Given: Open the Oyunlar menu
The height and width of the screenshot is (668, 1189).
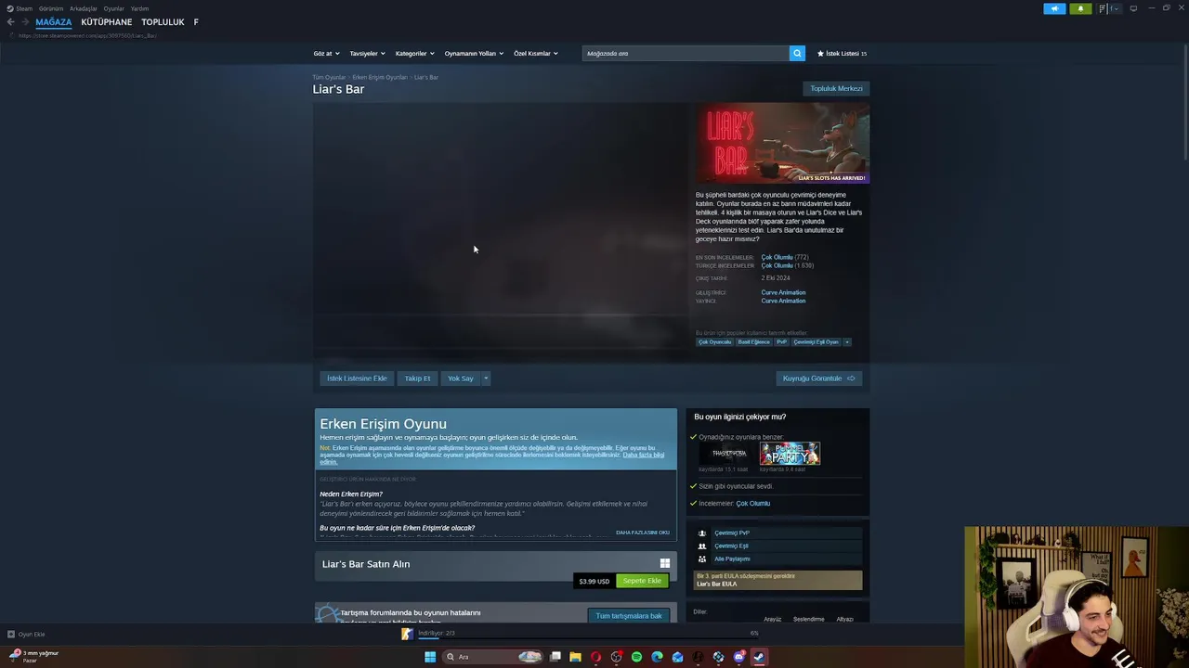Looking at the screenshot, I should click(114, 8).
